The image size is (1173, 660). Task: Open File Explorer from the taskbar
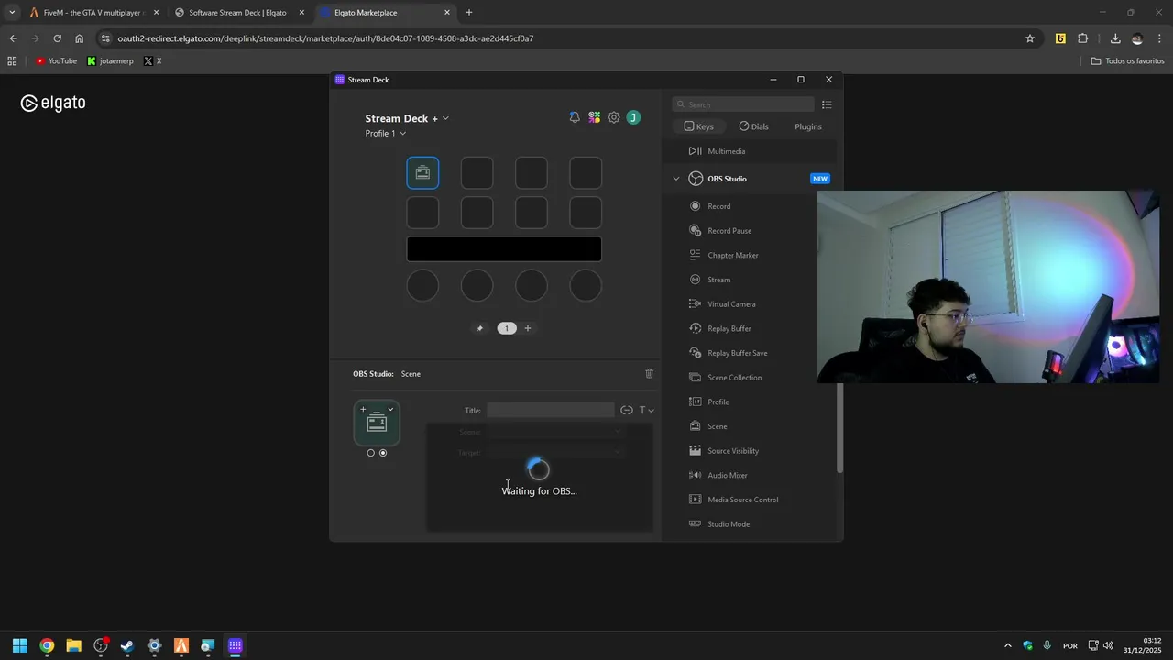tap(73, 645)
